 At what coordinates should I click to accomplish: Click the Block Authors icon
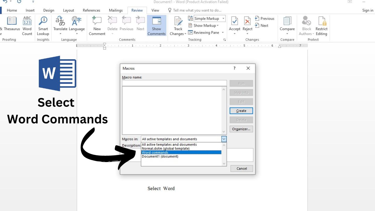click(x=306, y=21)
